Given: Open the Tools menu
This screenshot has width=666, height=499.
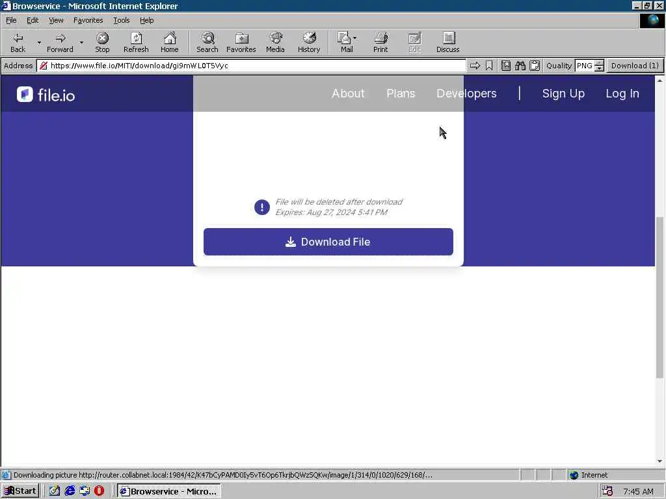Looking at the screenshot, I should pyautogui.click(x=121, y=20).
